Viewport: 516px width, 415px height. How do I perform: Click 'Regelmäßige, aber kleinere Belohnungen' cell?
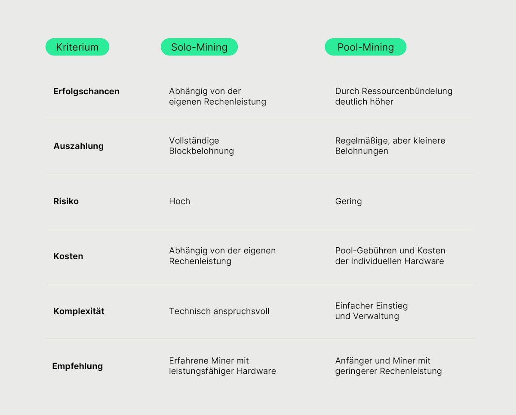(x=390, y=146)
